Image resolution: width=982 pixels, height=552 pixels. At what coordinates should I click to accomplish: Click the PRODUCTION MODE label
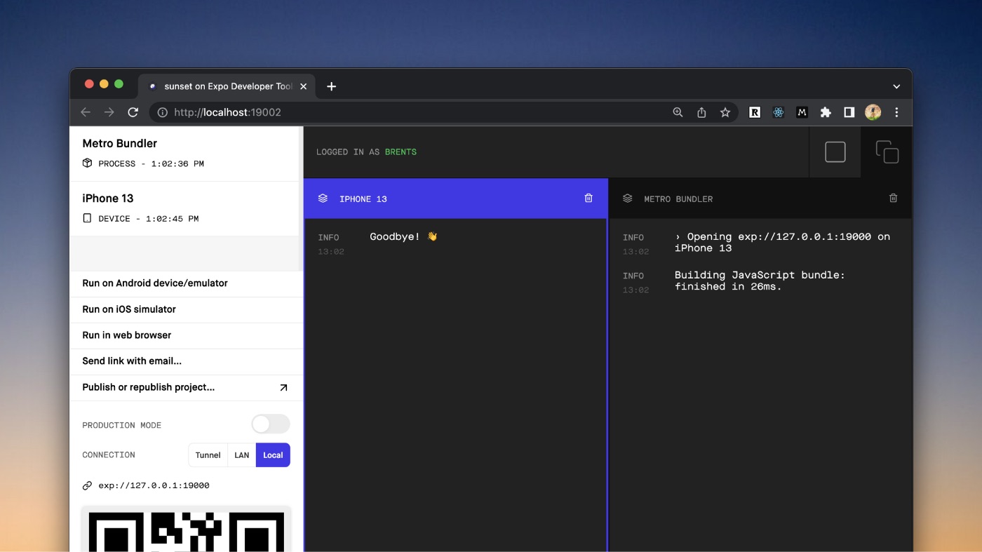[x=122, y=425]
